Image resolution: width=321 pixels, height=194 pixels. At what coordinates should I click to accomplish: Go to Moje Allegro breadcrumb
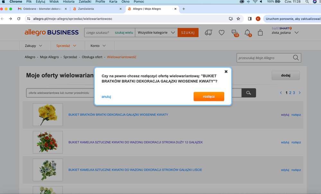49,57
